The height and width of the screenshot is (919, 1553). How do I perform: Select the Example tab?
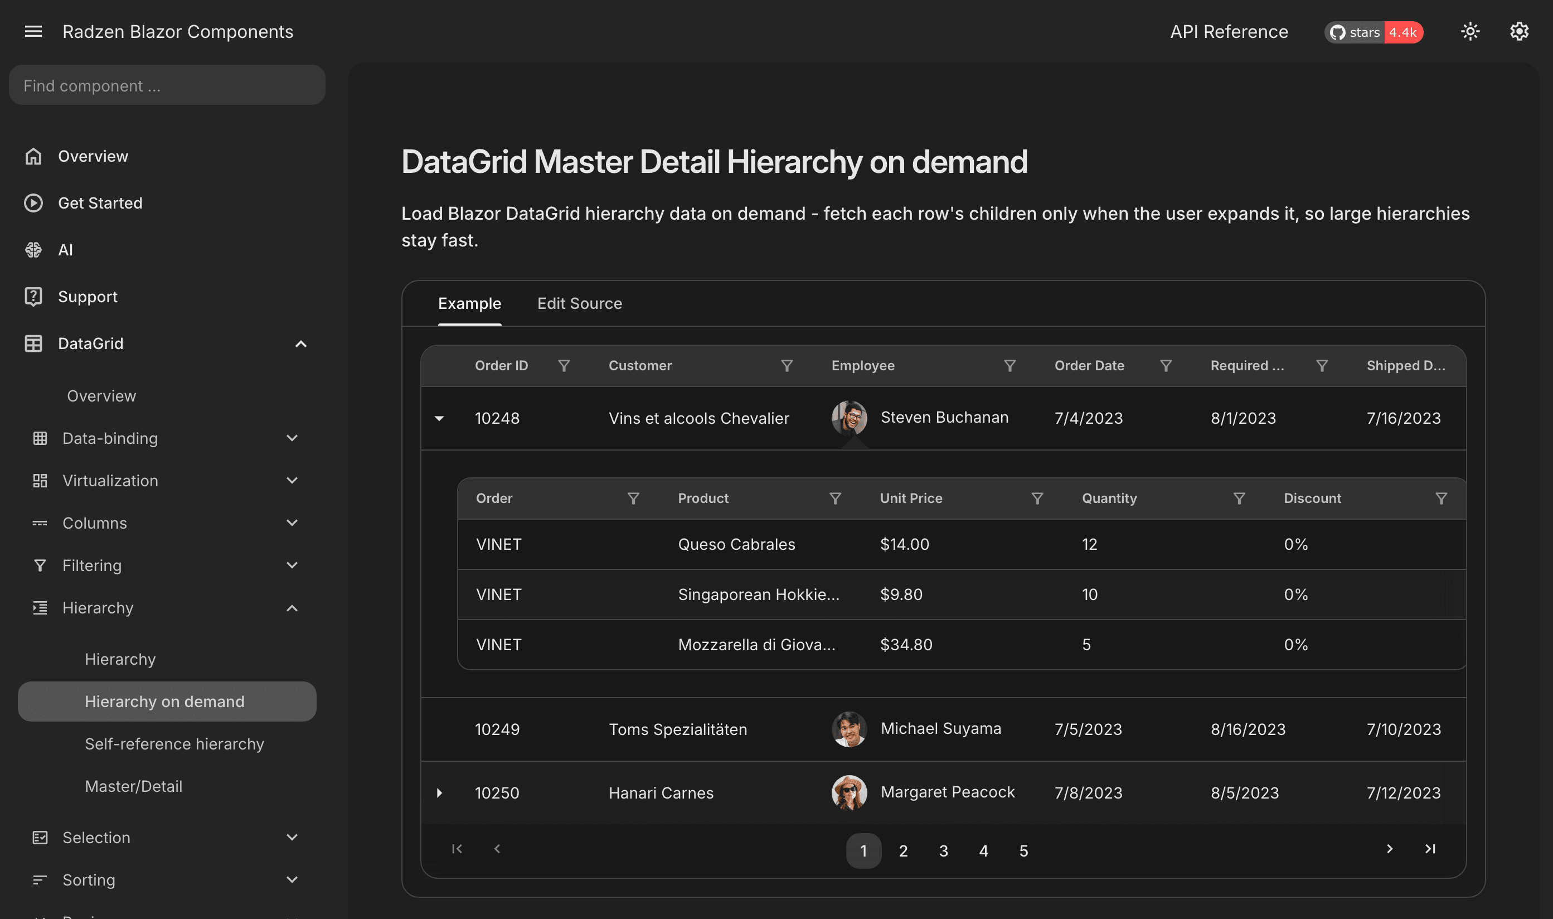coord(470,303)
